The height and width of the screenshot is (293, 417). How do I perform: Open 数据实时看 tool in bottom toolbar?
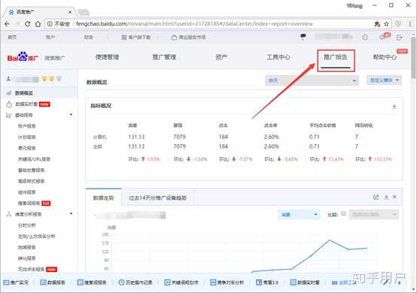pyautogui.click(x=305, y=282)
